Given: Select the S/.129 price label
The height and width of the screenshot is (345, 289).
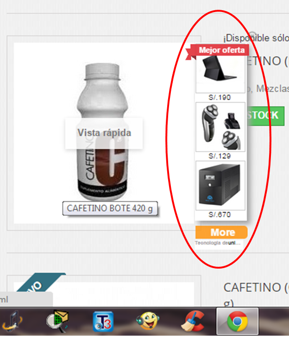Looking at the screenshot, I should 220,156.
